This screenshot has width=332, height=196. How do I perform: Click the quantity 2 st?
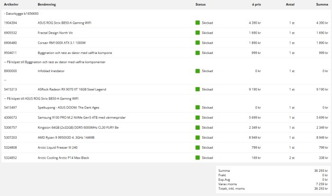tap(292, 158)
